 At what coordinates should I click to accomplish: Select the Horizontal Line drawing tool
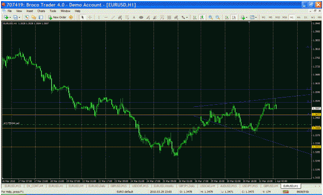[106, 18]
